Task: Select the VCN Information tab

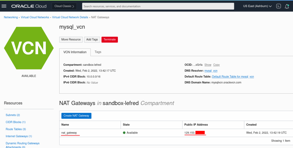Action: 75,52
